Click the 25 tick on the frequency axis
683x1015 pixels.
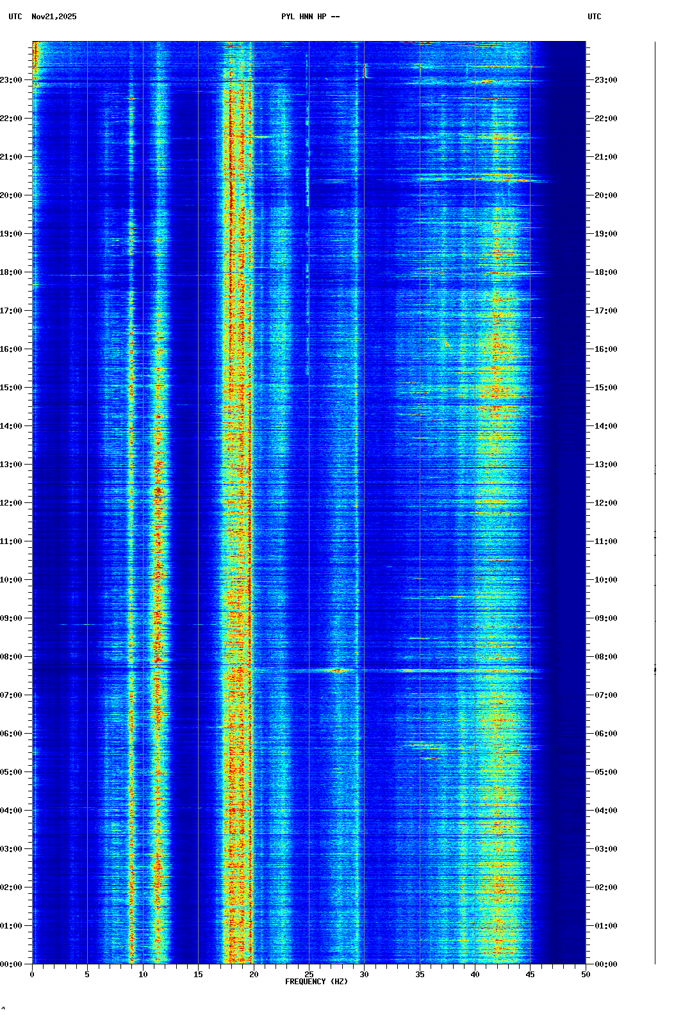309,975
